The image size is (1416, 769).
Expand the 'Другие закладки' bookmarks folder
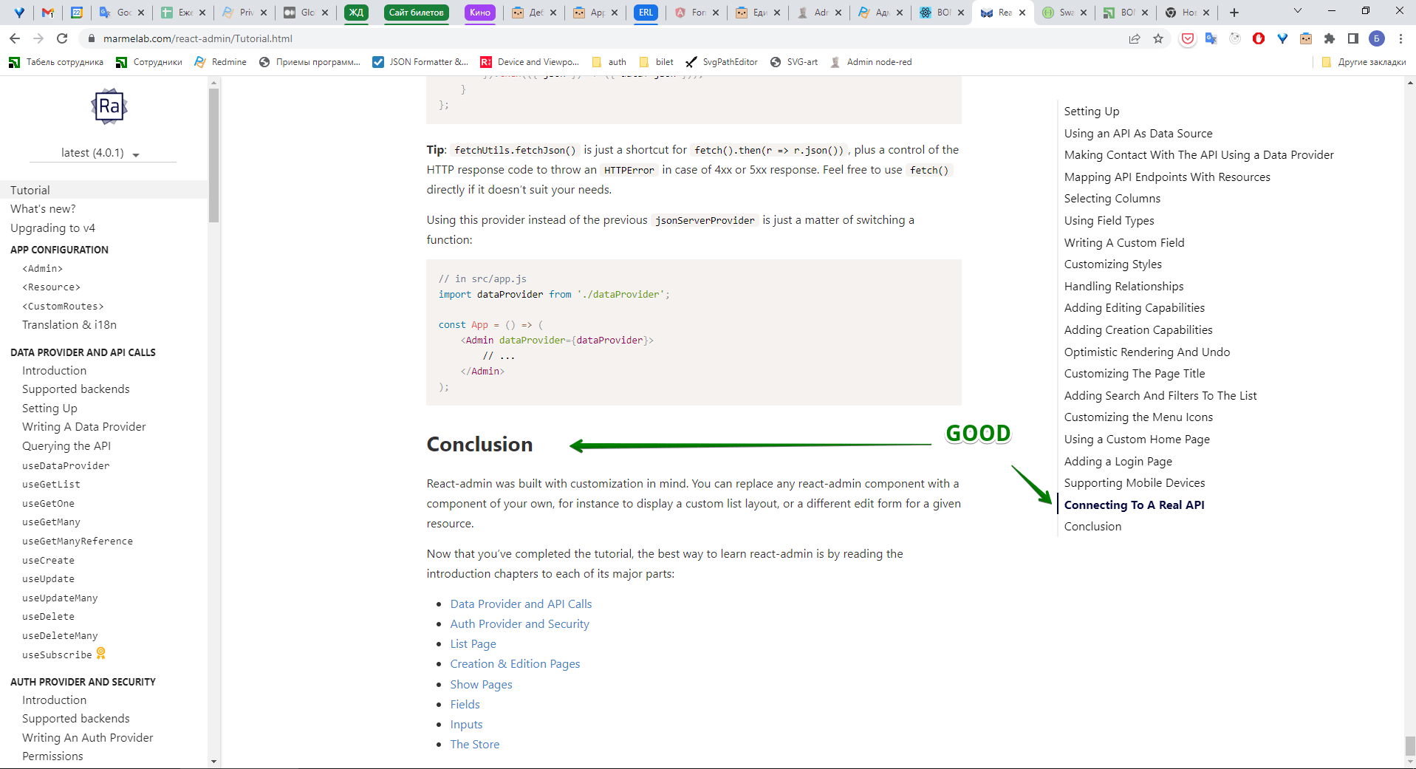pos(1363,62)
